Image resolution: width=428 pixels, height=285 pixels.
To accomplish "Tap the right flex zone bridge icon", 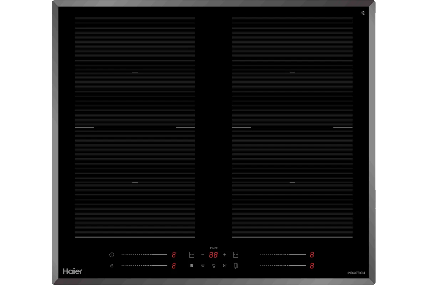I will point(235,255).
